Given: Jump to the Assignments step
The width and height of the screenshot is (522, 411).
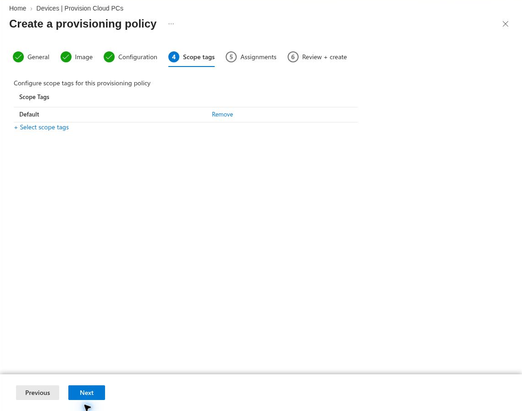Looking at the screenshot, I should click(251, 57).
